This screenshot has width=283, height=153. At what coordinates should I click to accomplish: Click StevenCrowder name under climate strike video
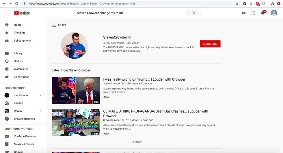point(112,120)
